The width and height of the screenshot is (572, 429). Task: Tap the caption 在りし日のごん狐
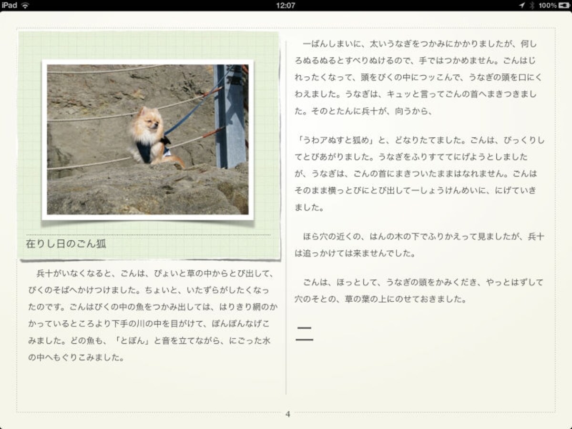(x=66, y=244)
